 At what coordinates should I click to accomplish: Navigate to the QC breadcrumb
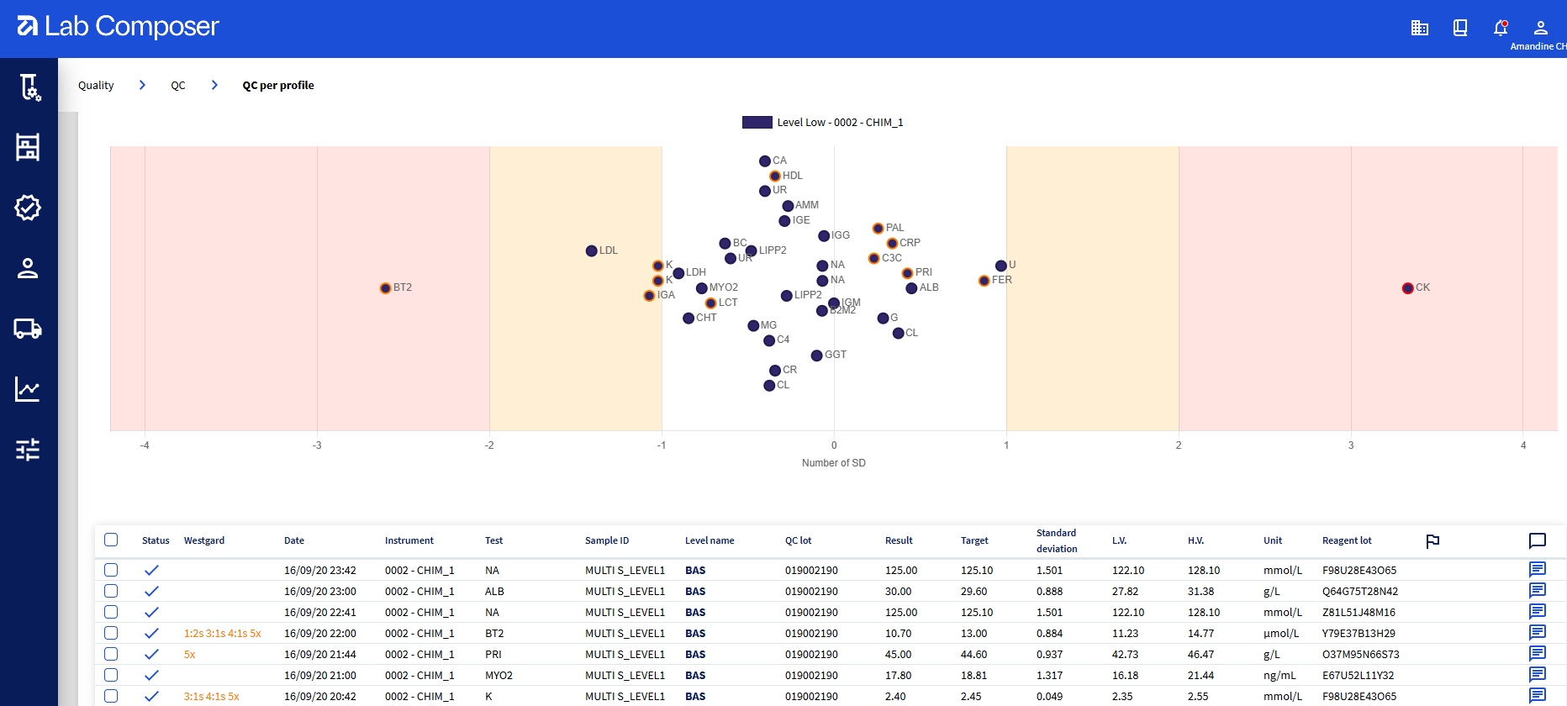(x=178, y=86)
